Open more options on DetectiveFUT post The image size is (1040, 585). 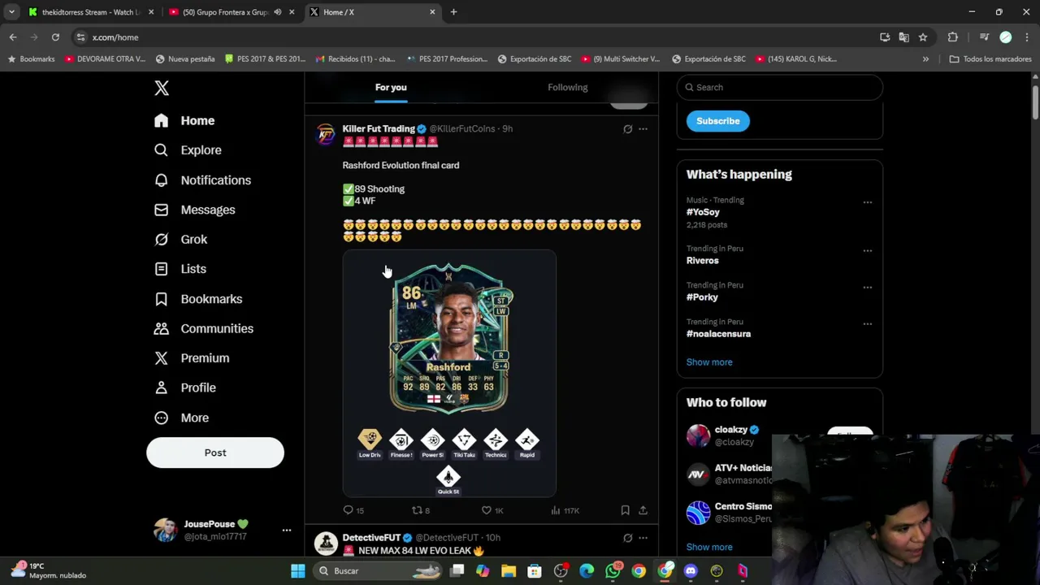click(643, 538)
